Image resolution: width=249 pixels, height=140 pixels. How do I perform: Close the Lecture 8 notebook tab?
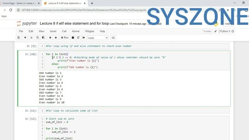click(85, 3)
